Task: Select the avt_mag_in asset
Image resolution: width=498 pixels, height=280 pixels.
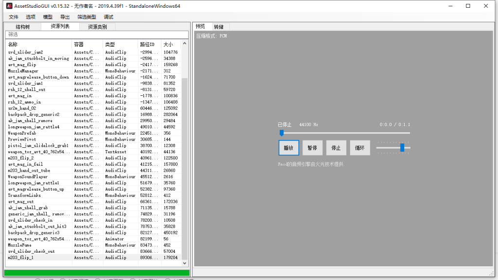Action: point(93,96)
